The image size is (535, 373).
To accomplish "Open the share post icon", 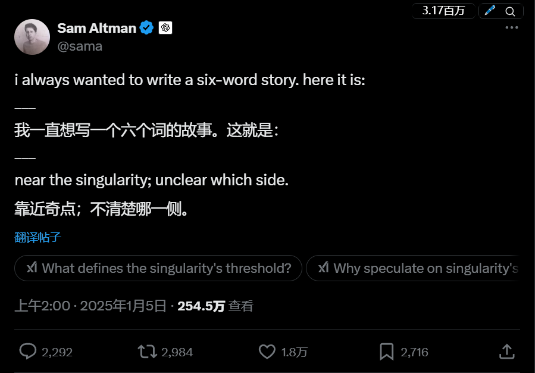I will (506, 352).
